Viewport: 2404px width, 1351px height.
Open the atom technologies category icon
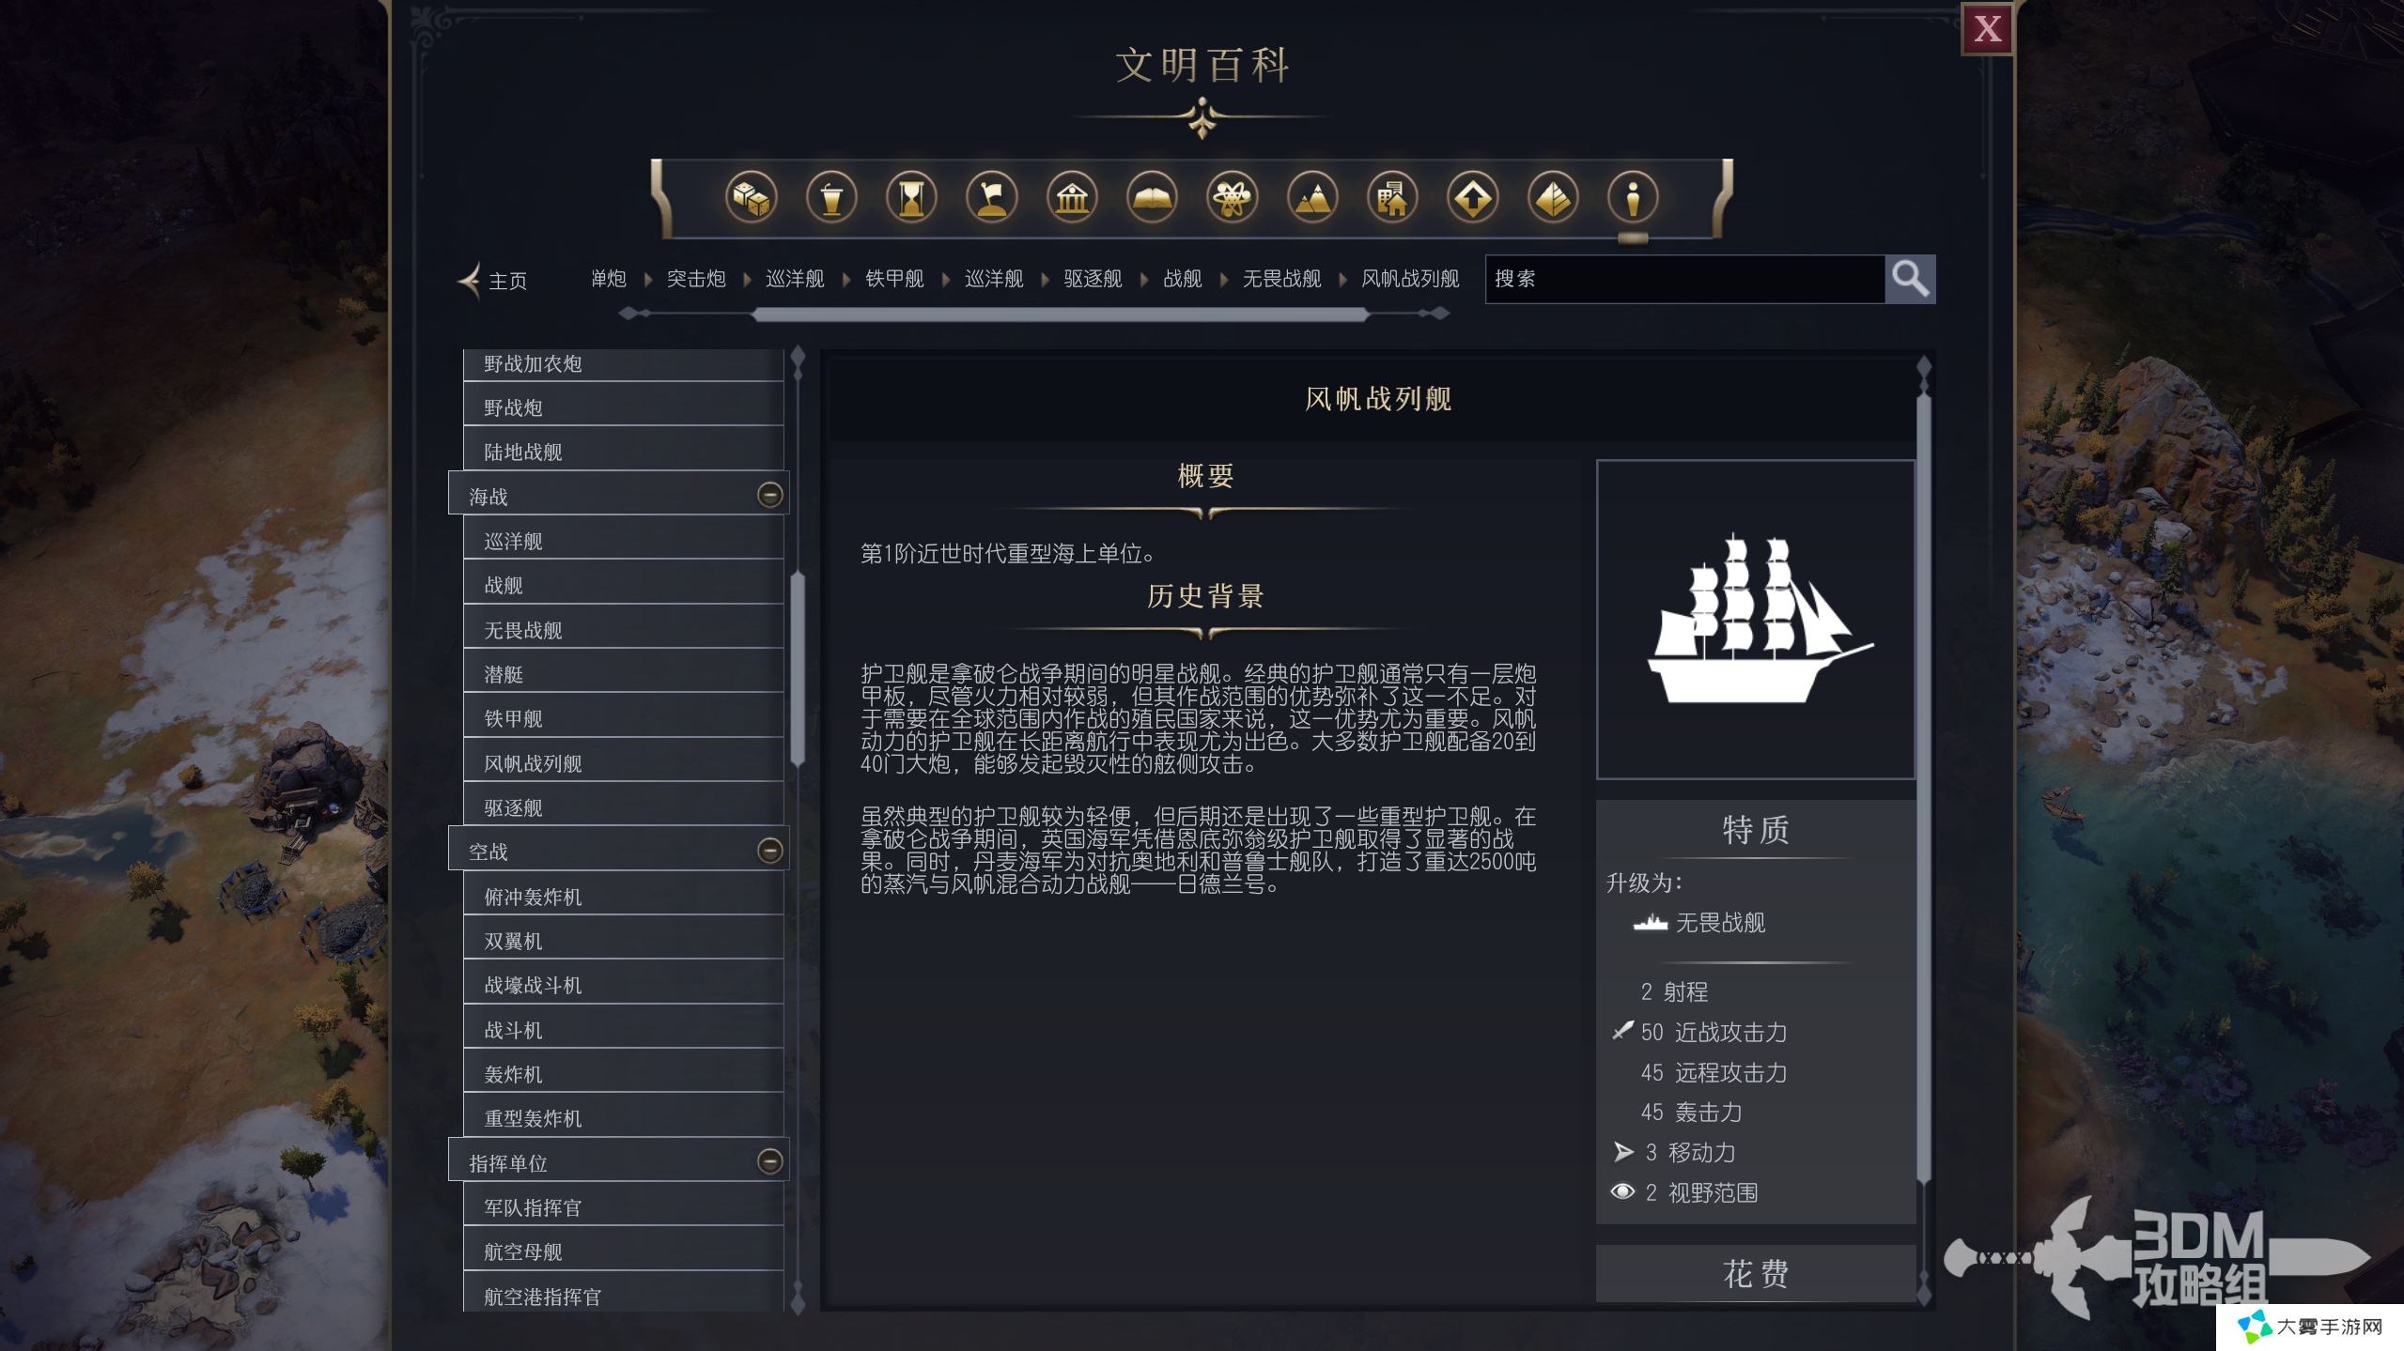point(1232,198)
